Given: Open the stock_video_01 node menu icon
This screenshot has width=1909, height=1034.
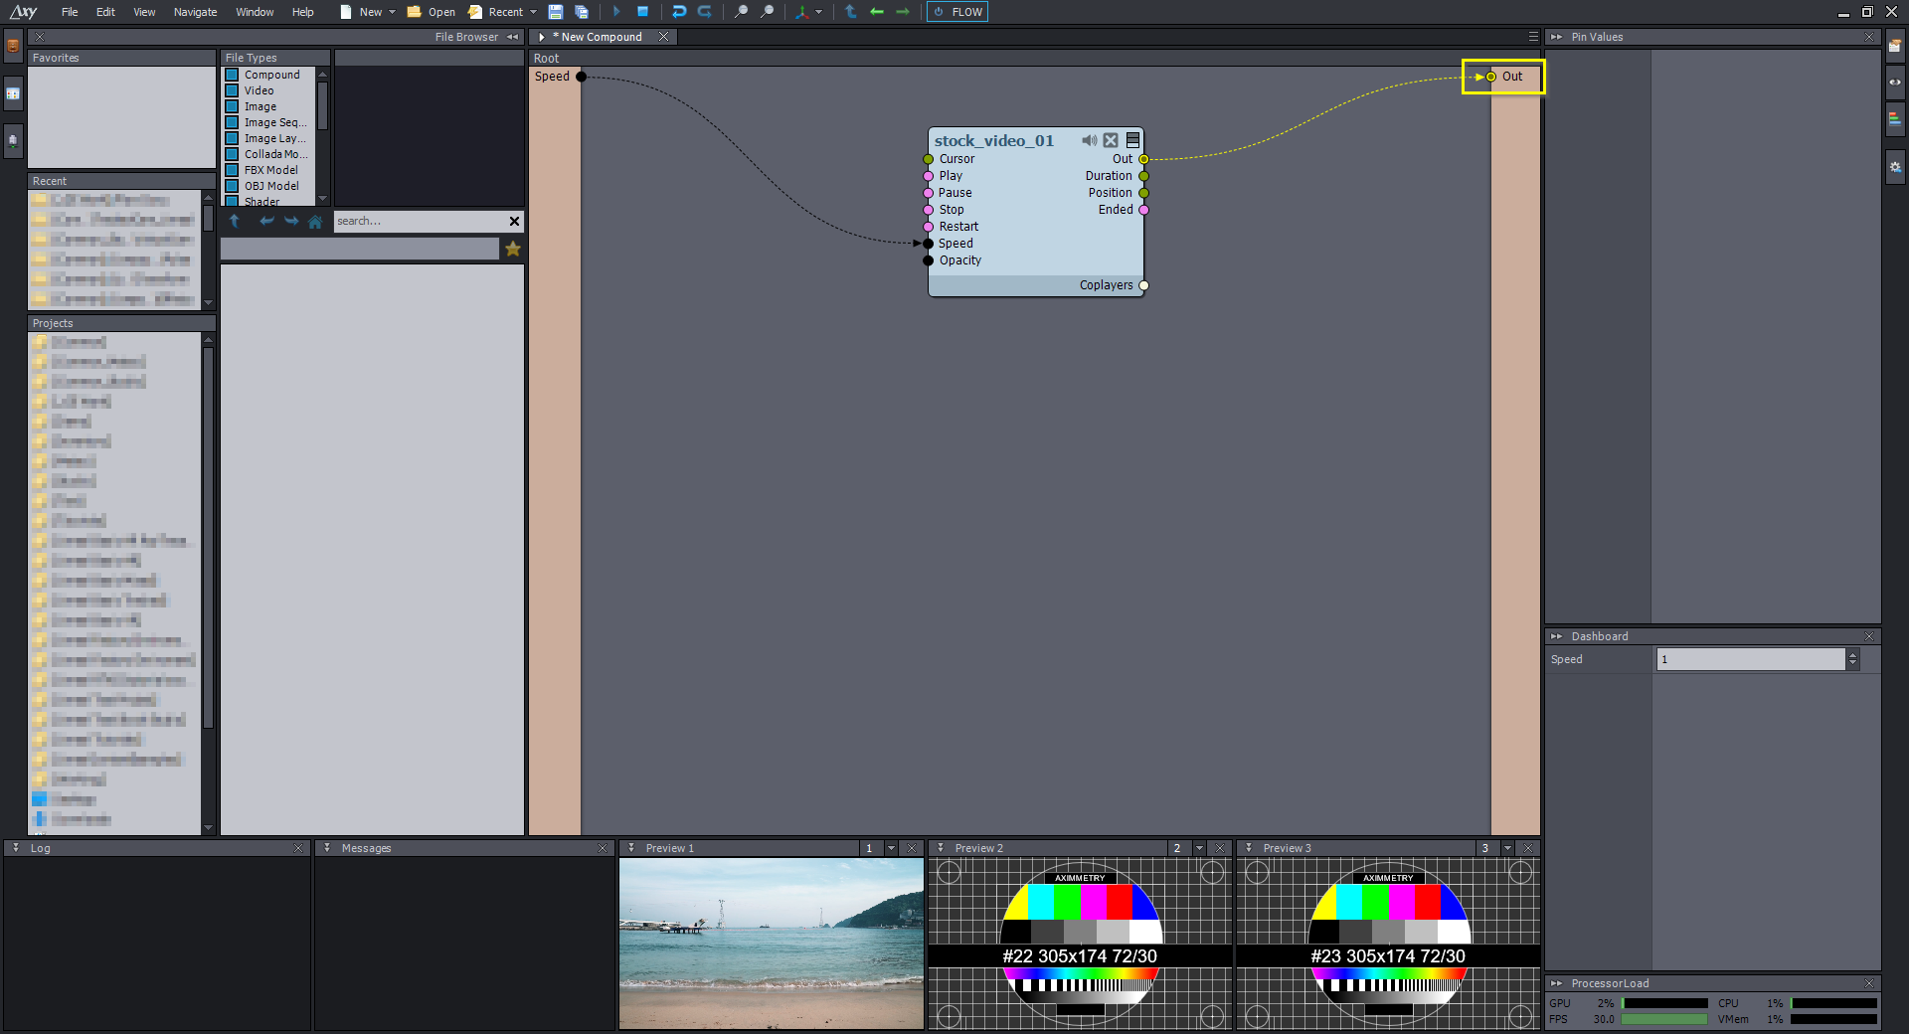Looking at the screenshot, I should tap(1132, 140).
